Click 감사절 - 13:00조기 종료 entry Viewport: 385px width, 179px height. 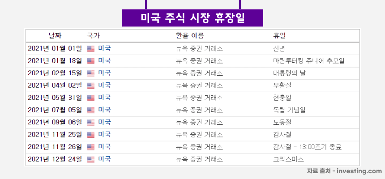(x=308, y=147)
